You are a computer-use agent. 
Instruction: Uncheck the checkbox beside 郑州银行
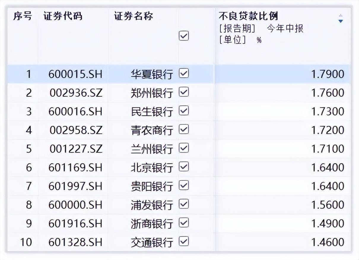point(183,93)
